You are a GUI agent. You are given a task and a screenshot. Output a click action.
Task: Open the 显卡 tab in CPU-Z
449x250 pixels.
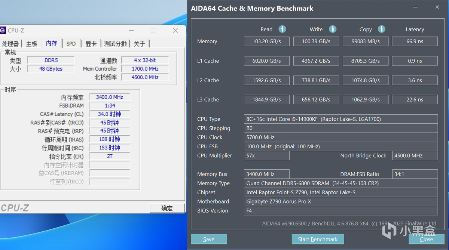click(x=91, y=44)
